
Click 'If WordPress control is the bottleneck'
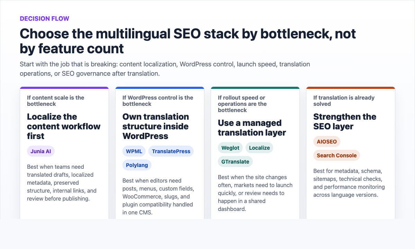158,101
